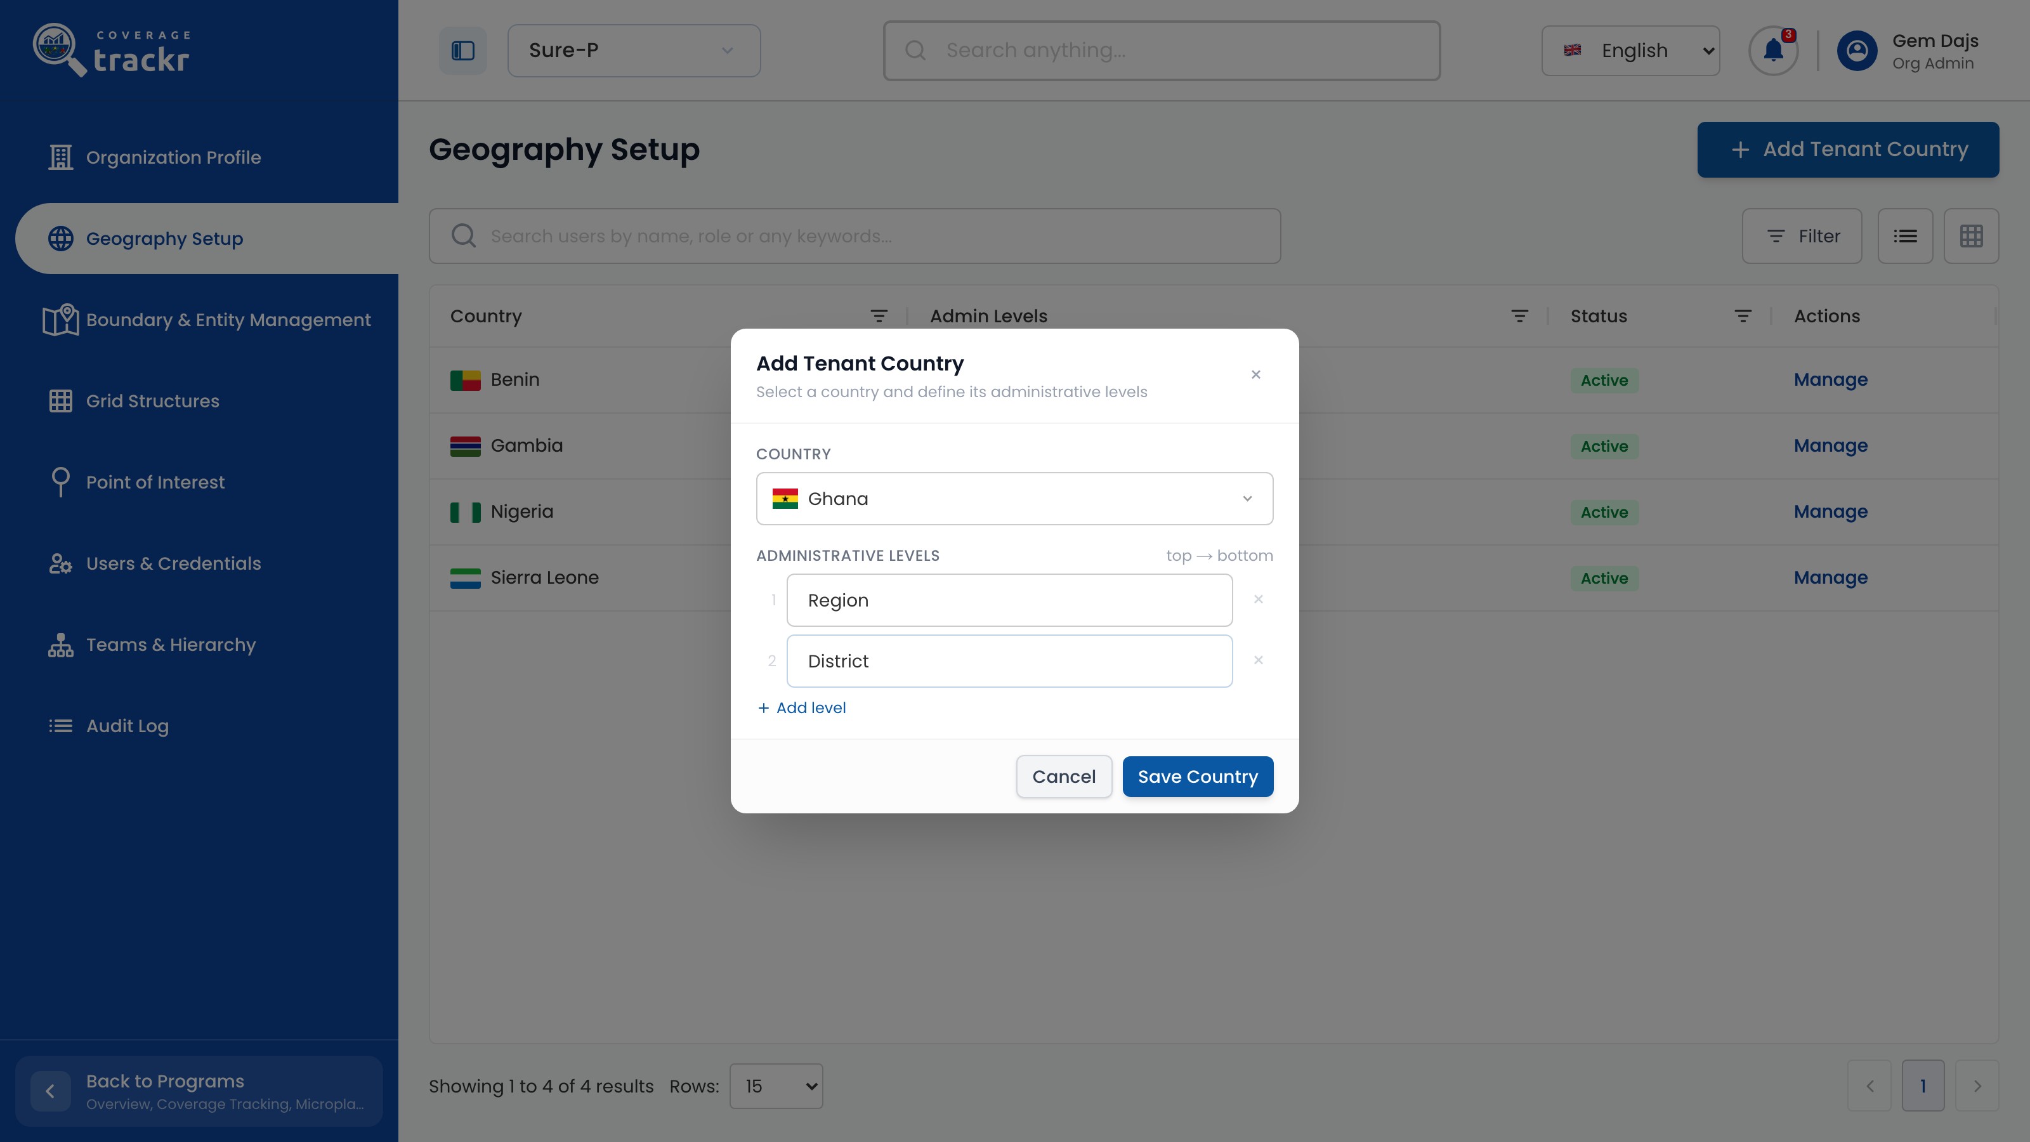Click the Region level input
This screenshot has width=2030, height=1142.
pyautogui.click(x=1009, y=600)
